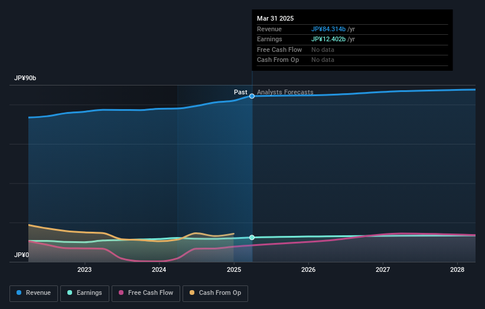The image size is (485, 309).
Task: Click the 2025 x-axis label
Action: 234,269
